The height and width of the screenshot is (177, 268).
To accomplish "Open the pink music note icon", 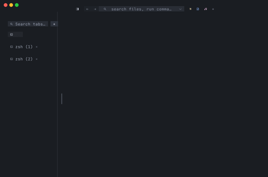I will coord(205,9).
